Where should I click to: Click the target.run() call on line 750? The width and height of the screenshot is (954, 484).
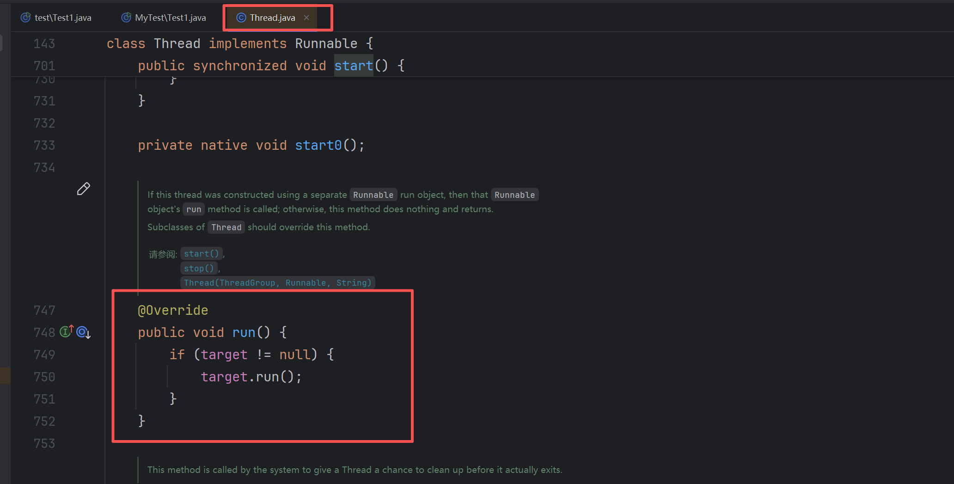point(251,377)
